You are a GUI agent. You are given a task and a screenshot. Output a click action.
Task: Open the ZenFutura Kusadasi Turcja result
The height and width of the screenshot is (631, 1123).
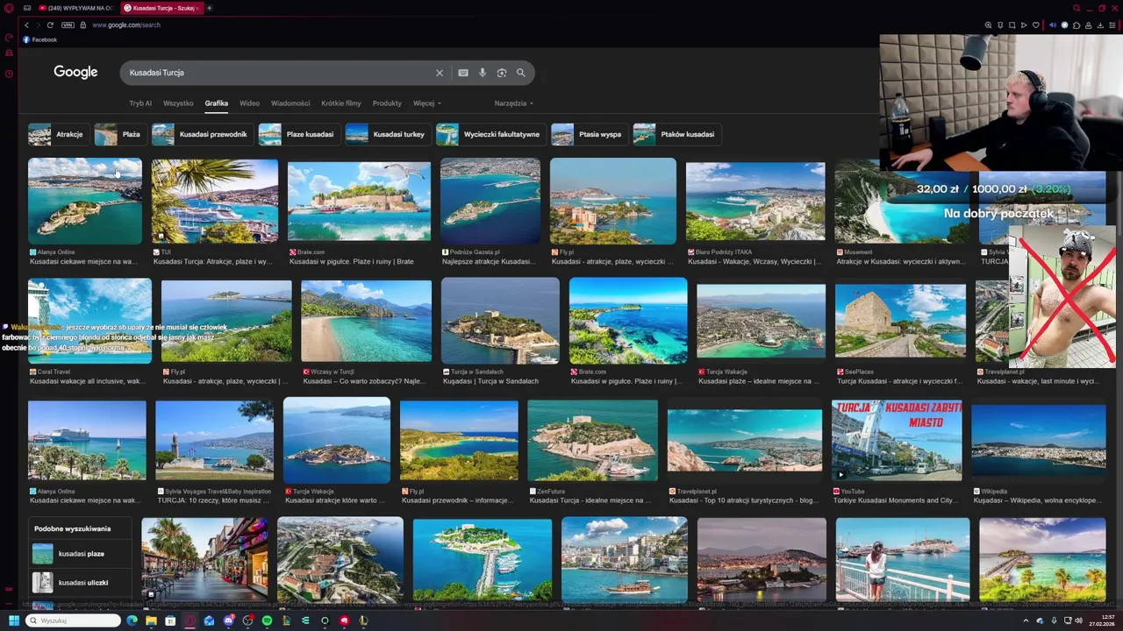click(592, 441)
